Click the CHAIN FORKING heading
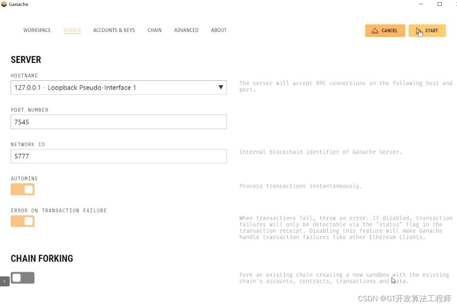 (42, 258)
